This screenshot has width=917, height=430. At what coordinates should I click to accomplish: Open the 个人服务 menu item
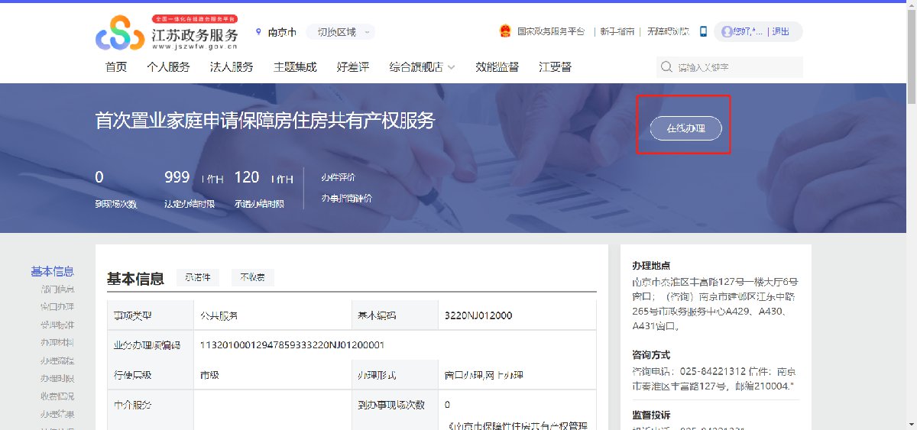tap(168, 67)
